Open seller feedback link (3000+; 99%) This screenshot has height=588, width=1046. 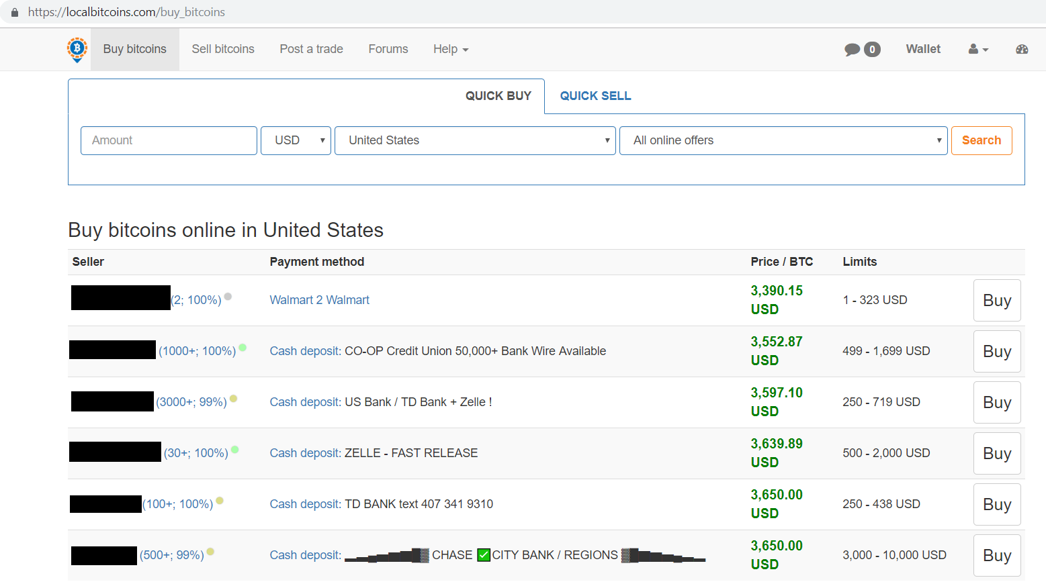tap(191, 402)
